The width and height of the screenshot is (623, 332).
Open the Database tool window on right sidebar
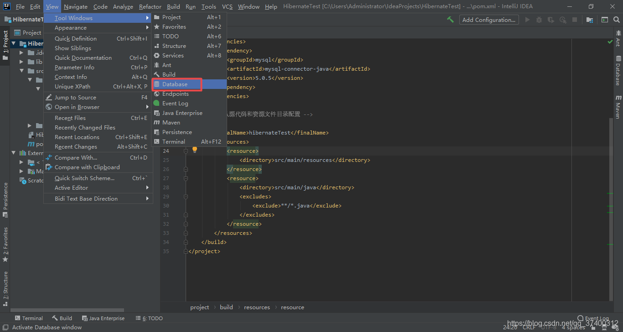pyautogui.click(x=618, y=71)
